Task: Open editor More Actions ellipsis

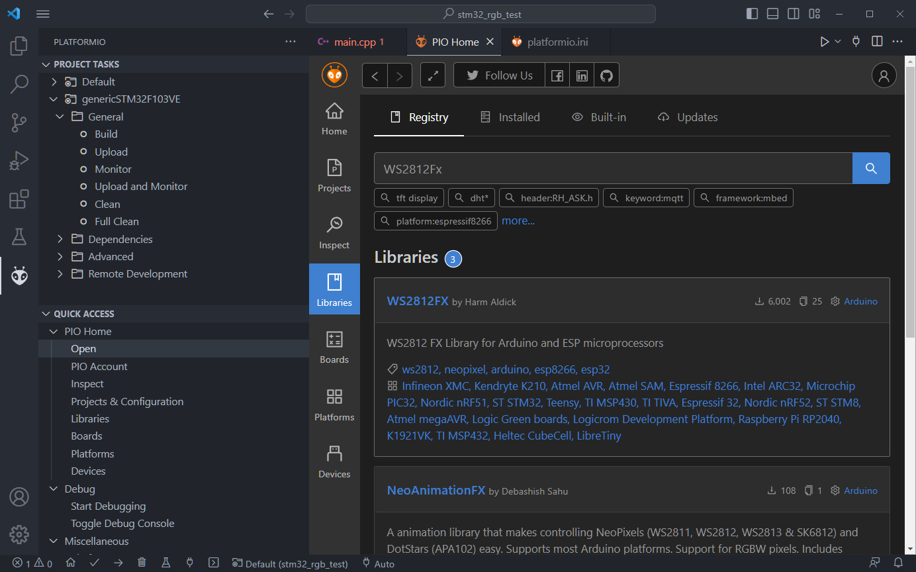Action: pyautogui.click(x=897, y=42)
